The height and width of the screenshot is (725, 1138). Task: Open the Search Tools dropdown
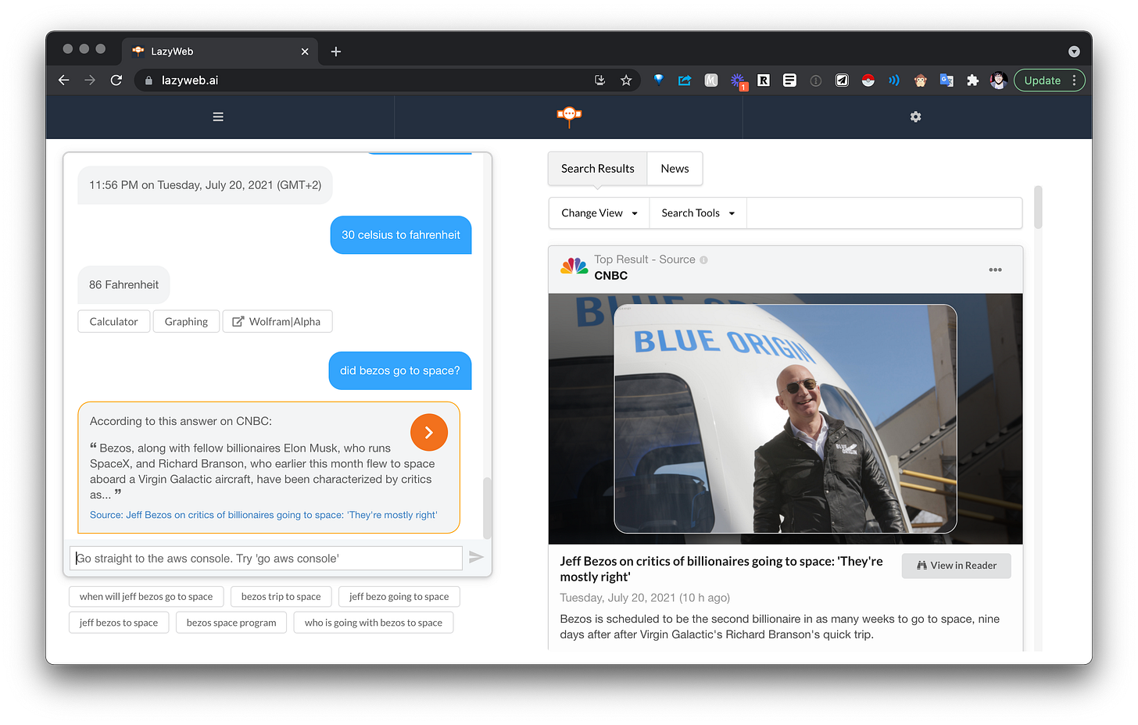click(698, 213)
